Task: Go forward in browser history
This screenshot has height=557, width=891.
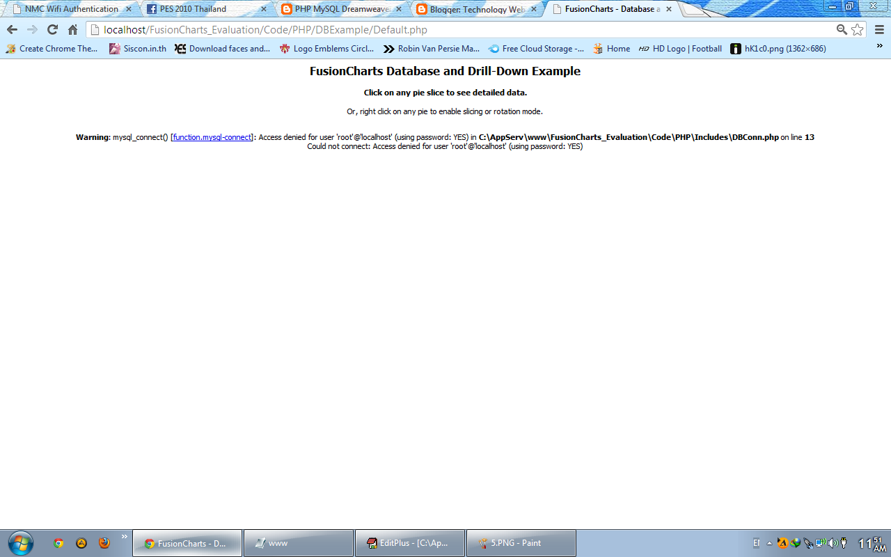Action: click(32, 30)
